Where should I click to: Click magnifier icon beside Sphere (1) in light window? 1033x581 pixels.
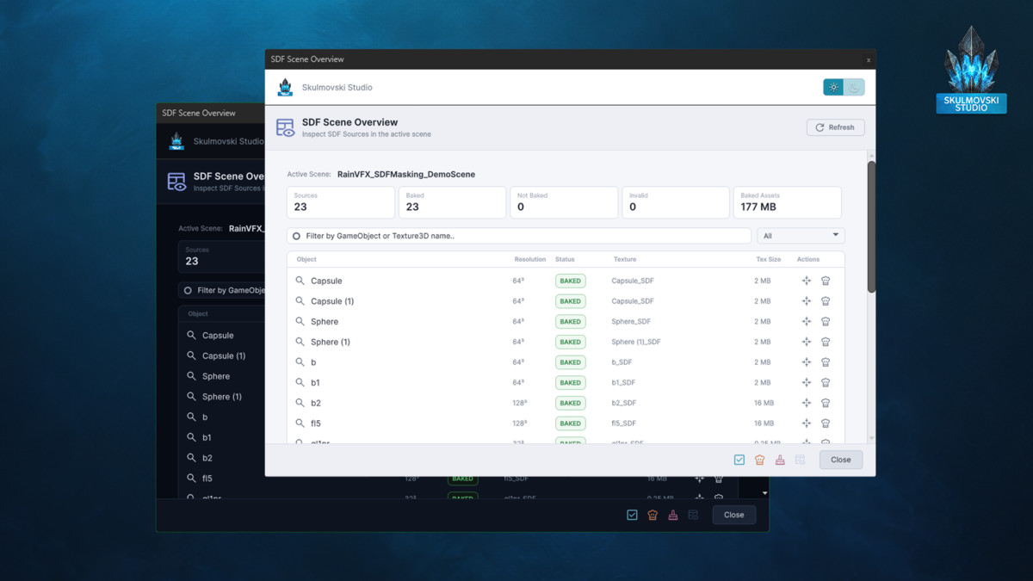(300, 342)
